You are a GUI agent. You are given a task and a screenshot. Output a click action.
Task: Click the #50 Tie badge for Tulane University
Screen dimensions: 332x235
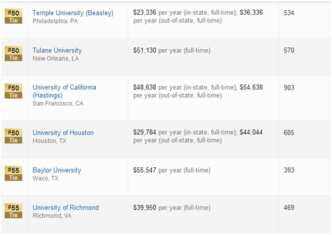[13, 53]
